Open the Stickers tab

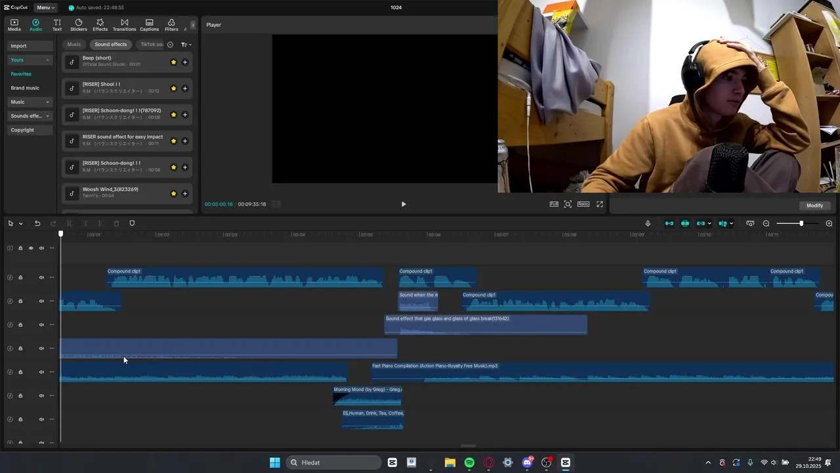[x=79, y=25]
